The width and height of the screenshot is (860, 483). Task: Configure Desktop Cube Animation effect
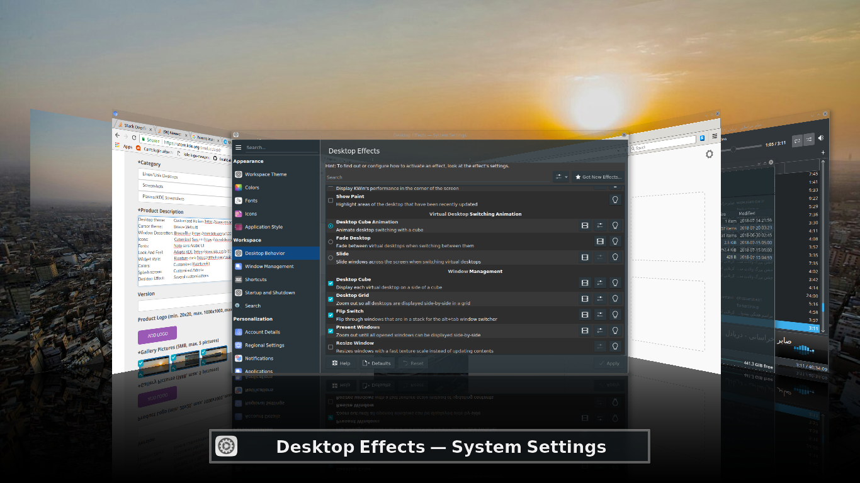600,225
